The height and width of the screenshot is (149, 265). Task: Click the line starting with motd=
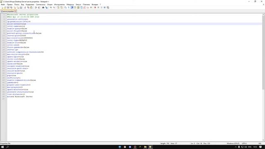20,96
